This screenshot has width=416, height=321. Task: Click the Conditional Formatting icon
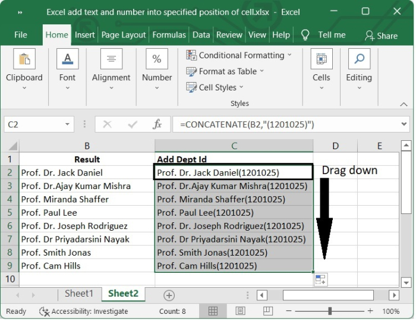pyautogui.click(x=191, y=55)
